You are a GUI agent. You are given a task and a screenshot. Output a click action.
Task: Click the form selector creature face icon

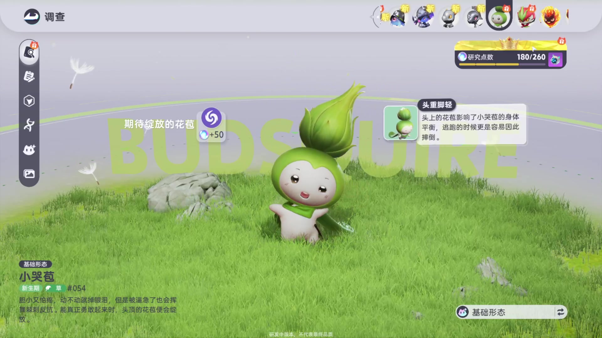[462, 312]
